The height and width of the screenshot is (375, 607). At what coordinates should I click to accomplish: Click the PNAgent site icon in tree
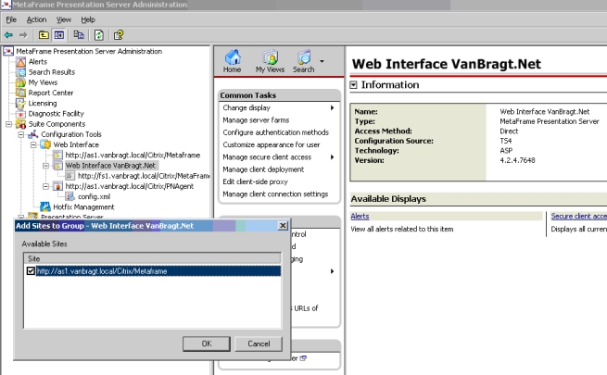pos(57,186)
